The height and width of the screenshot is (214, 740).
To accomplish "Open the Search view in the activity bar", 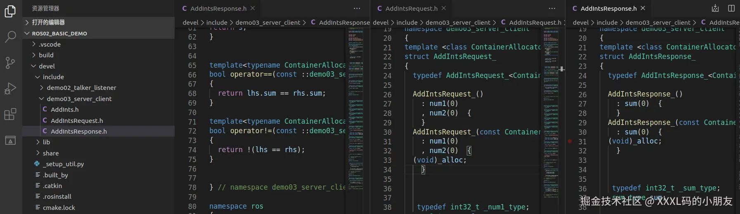I will (10, 37).
